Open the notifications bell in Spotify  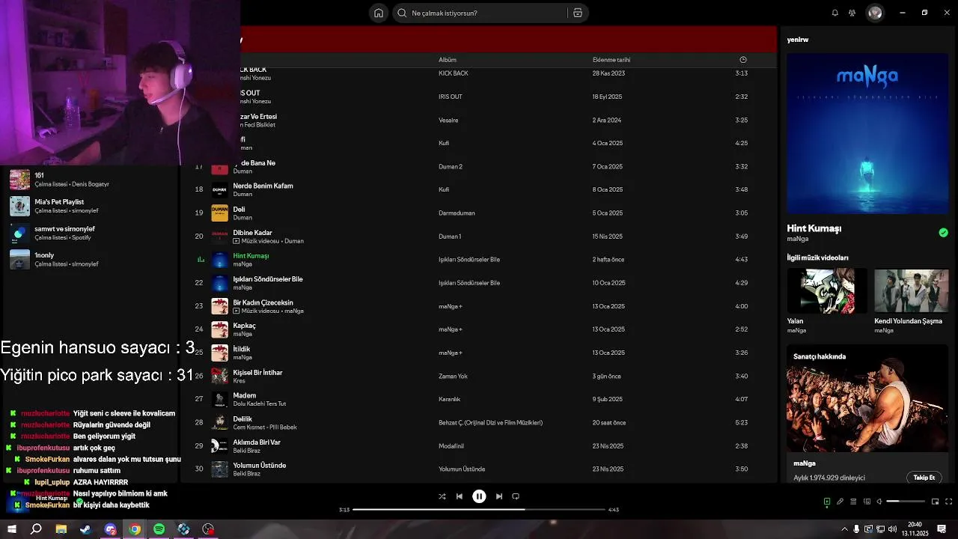[835, 13]
